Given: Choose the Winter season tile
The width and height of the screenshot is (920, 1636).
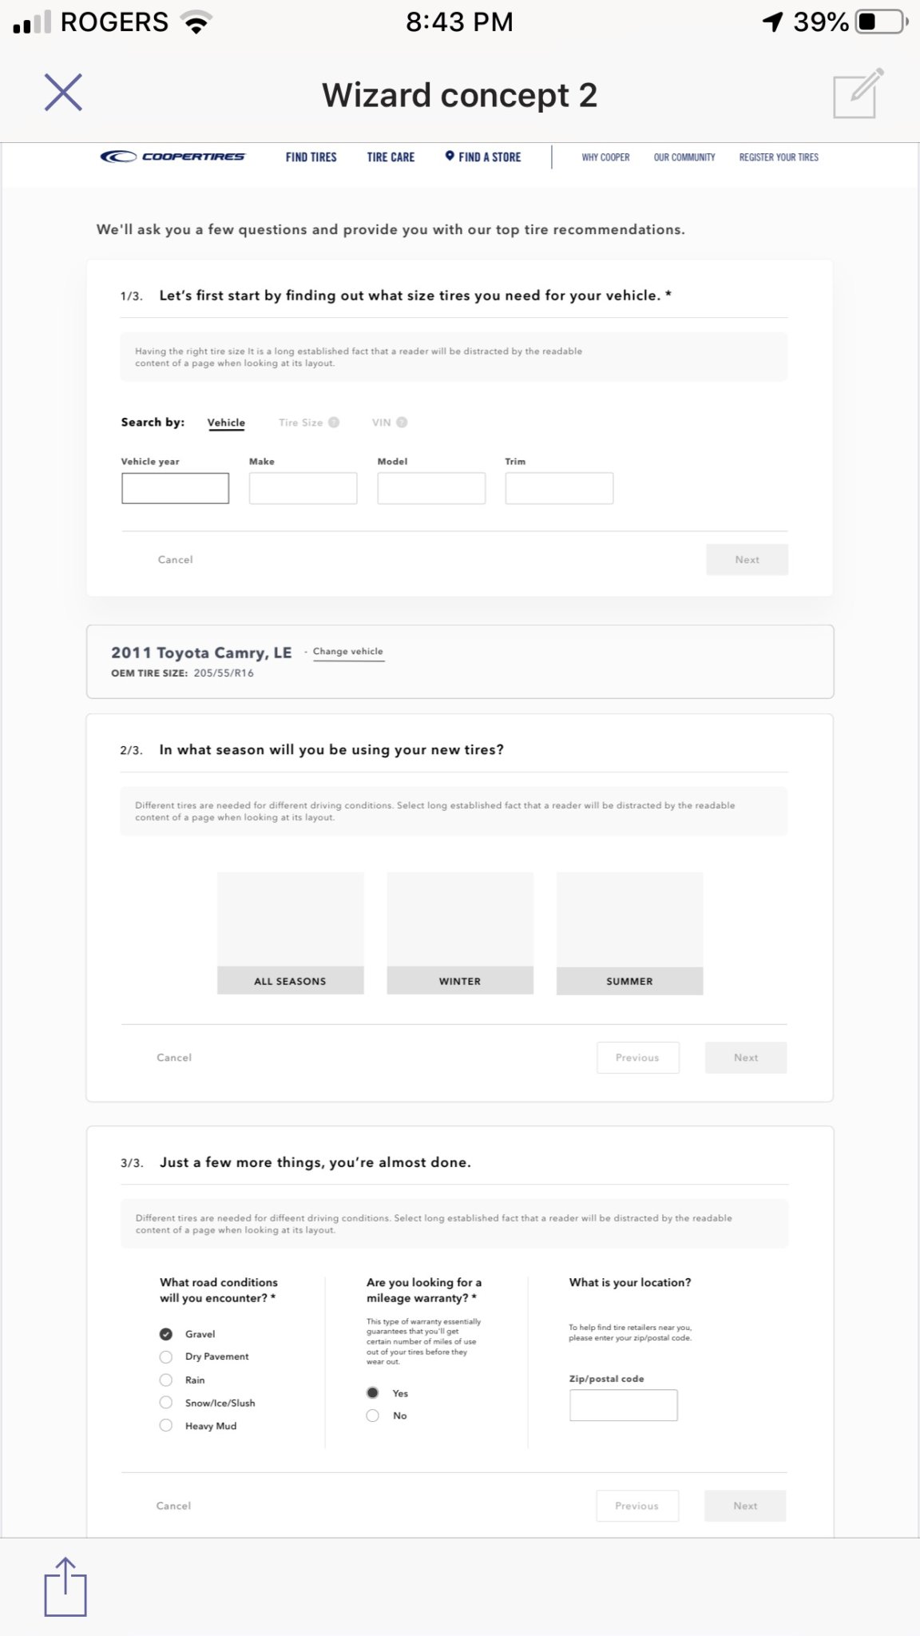Looking at the screenshot, I should pyautogui.click(x=460, y=933).
